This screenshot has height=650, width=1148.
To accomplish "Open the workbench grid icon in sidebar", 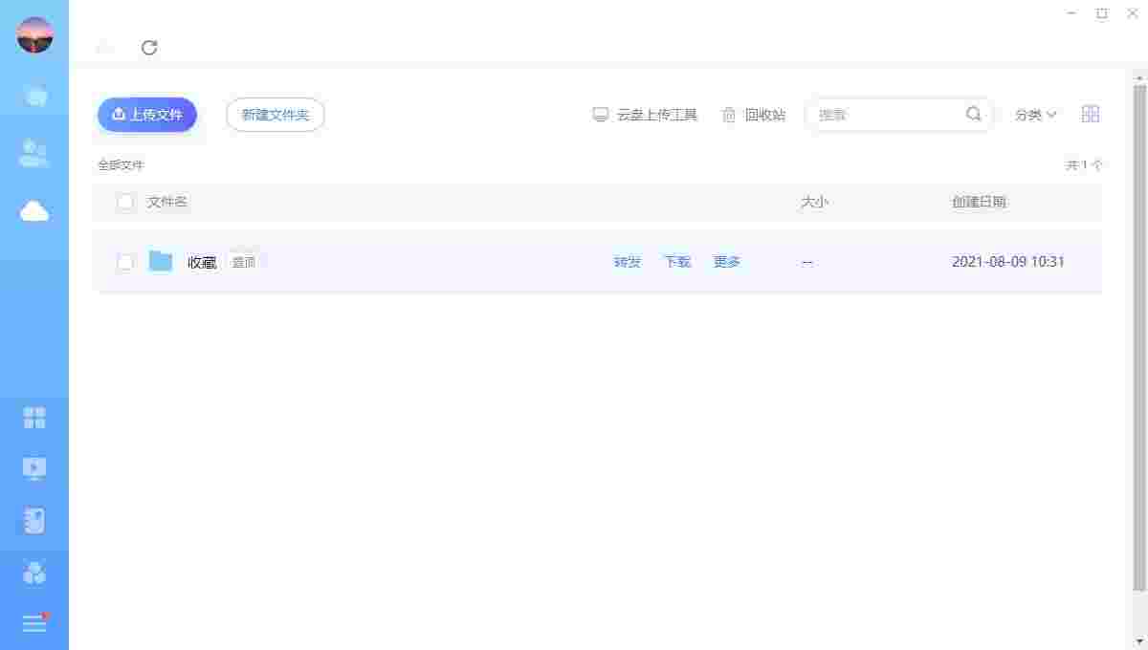I will coord(34,418).
